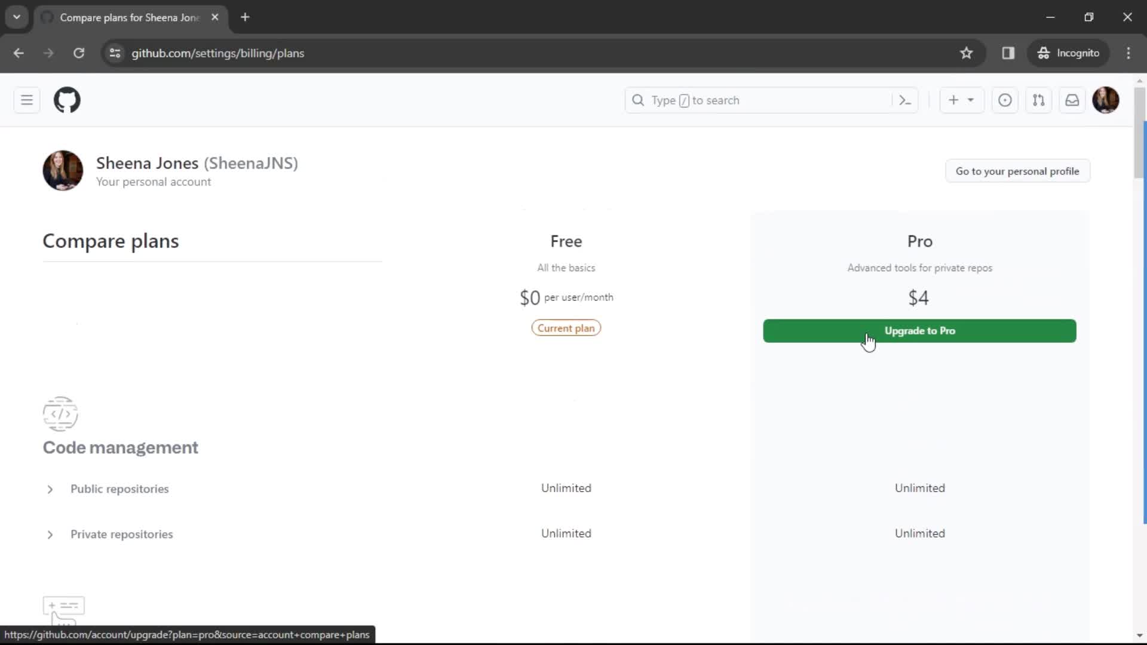The width and height of the screenshot is (1147, 645).
Task: Select the browser extensions icon
Action: coord(1008,53)
